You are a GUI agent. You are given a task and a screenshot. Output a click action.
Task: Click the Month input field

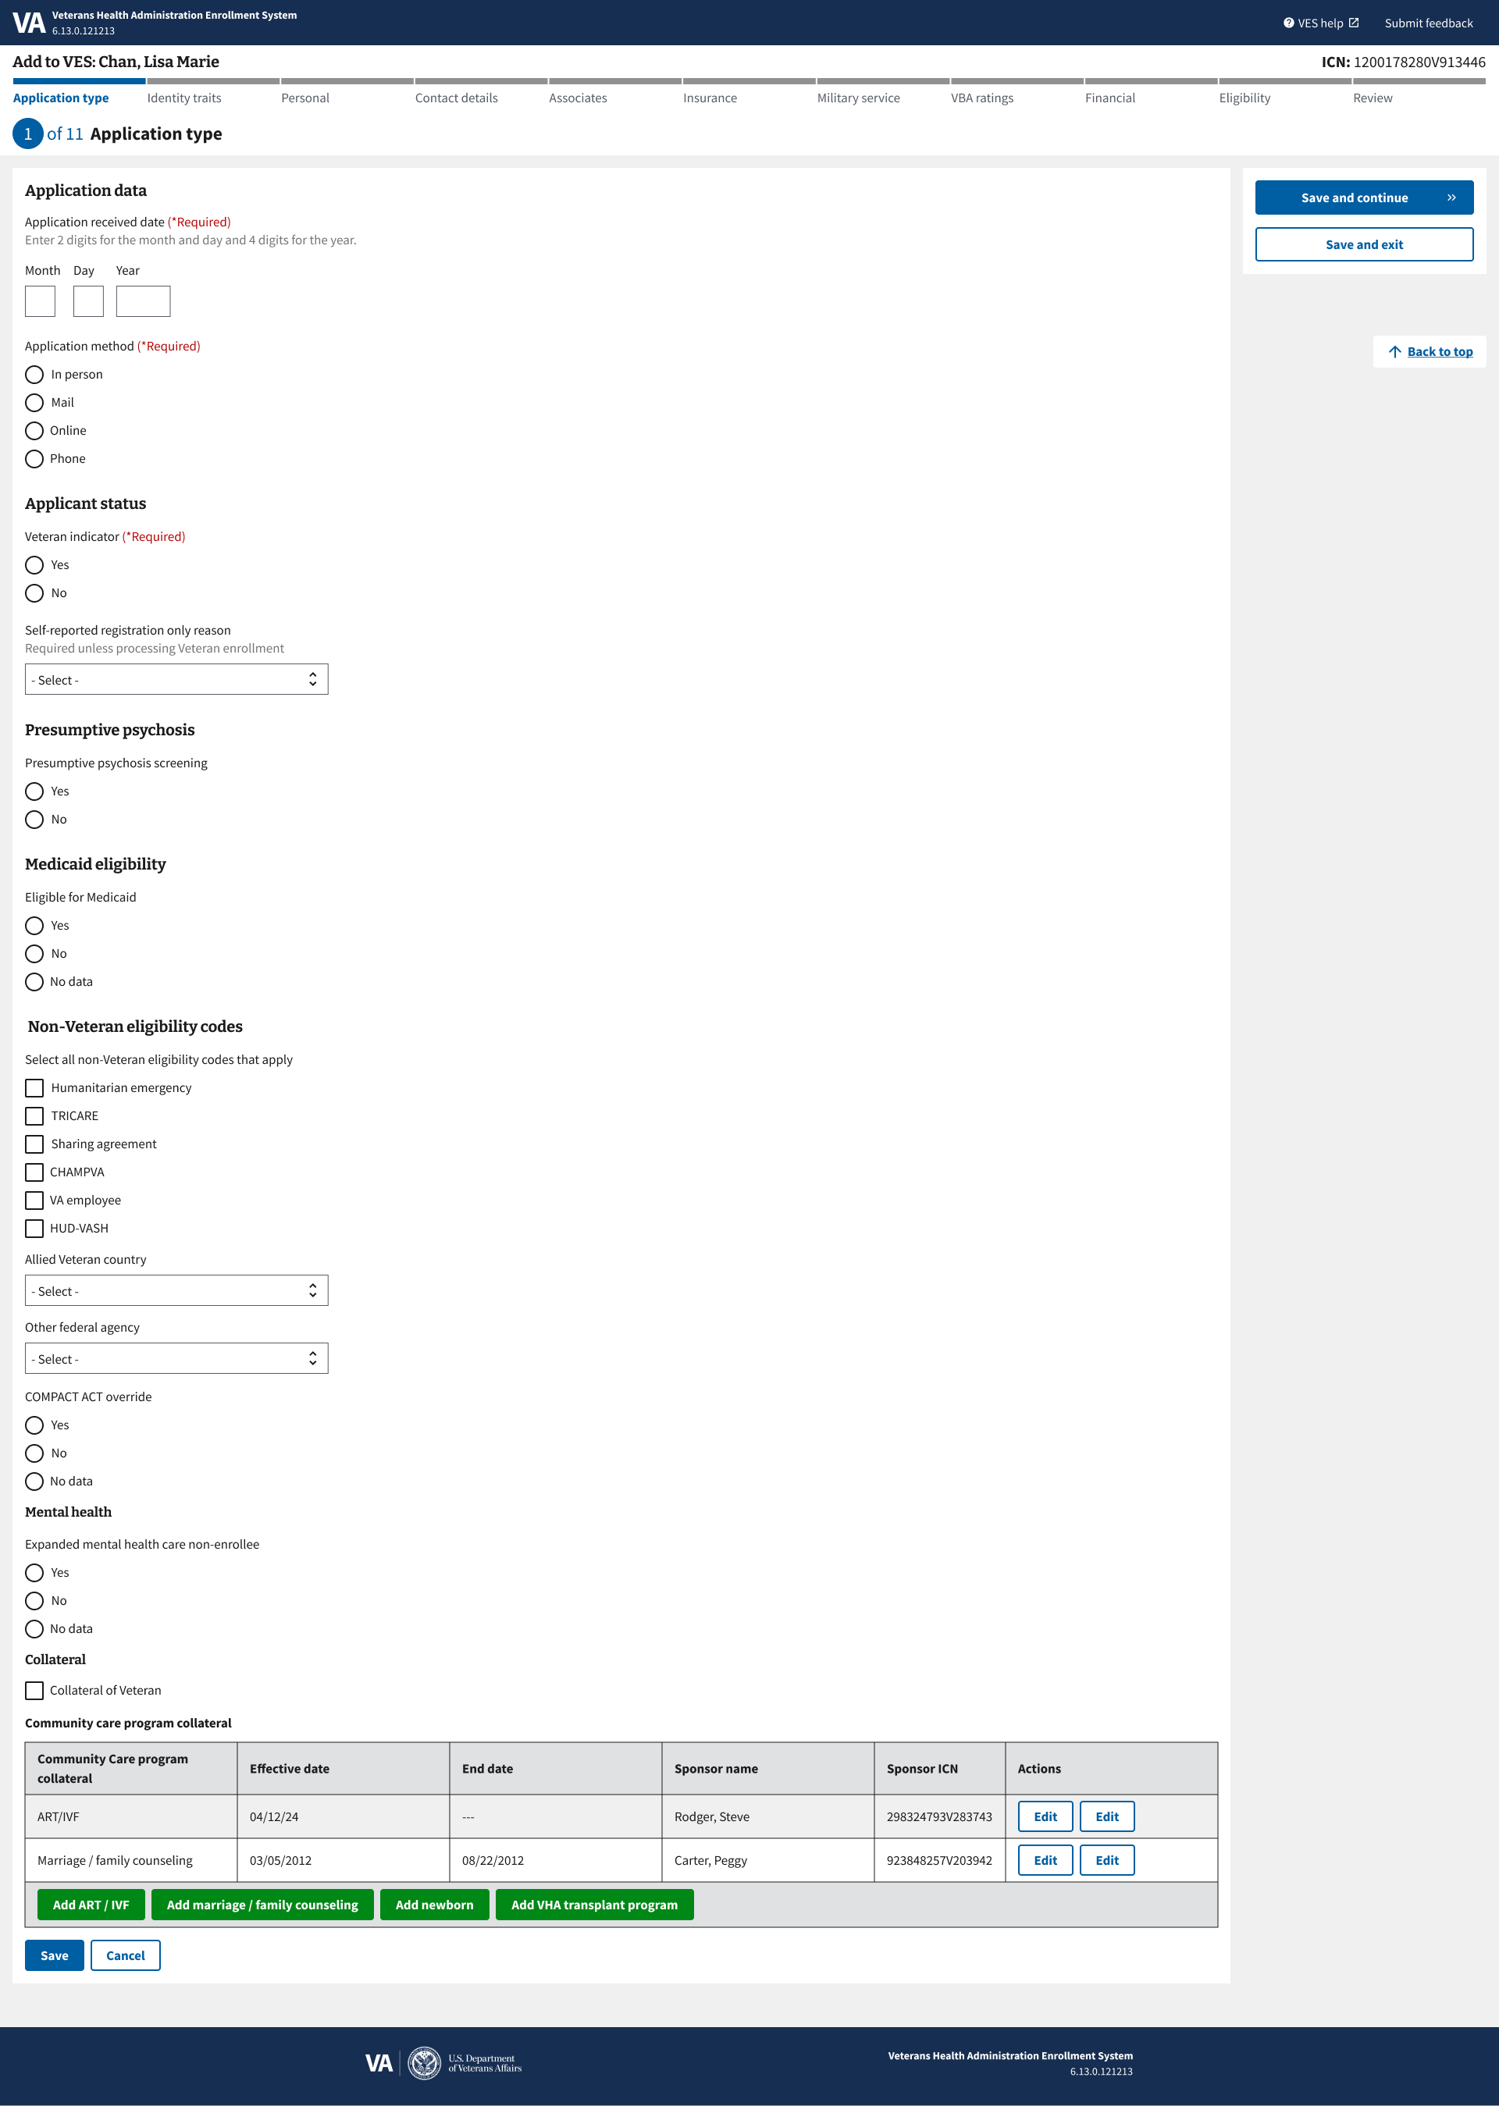coord(40,301)
